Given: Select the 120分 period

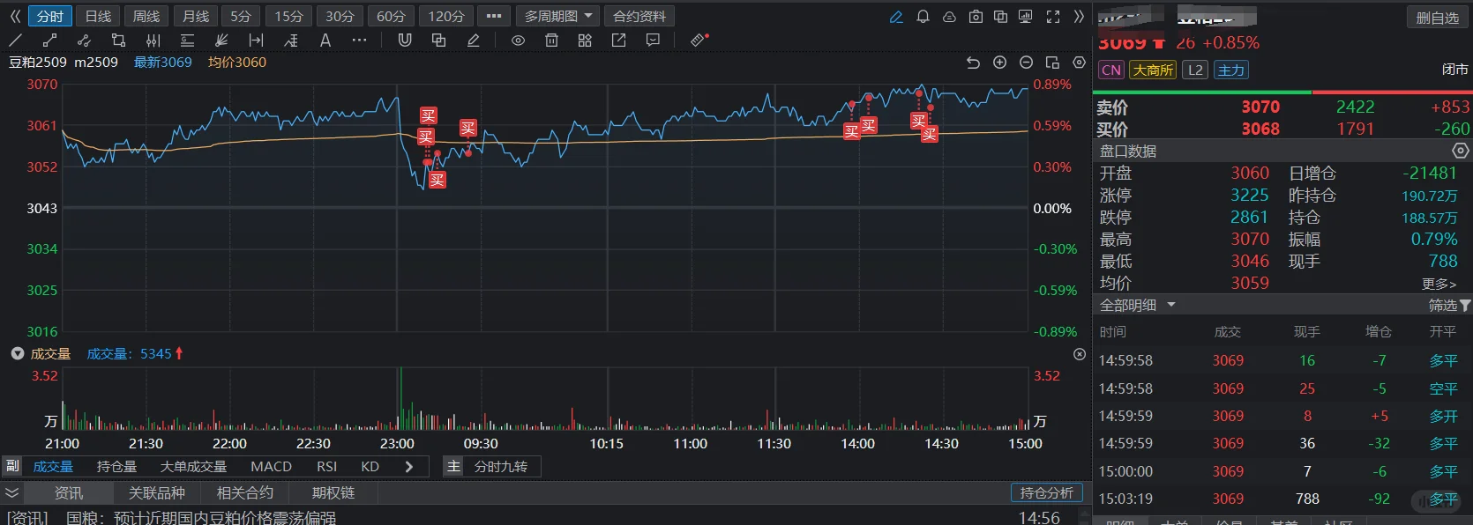Looking at the screenshot, I should pyautogui.click(x=445, y=17).
